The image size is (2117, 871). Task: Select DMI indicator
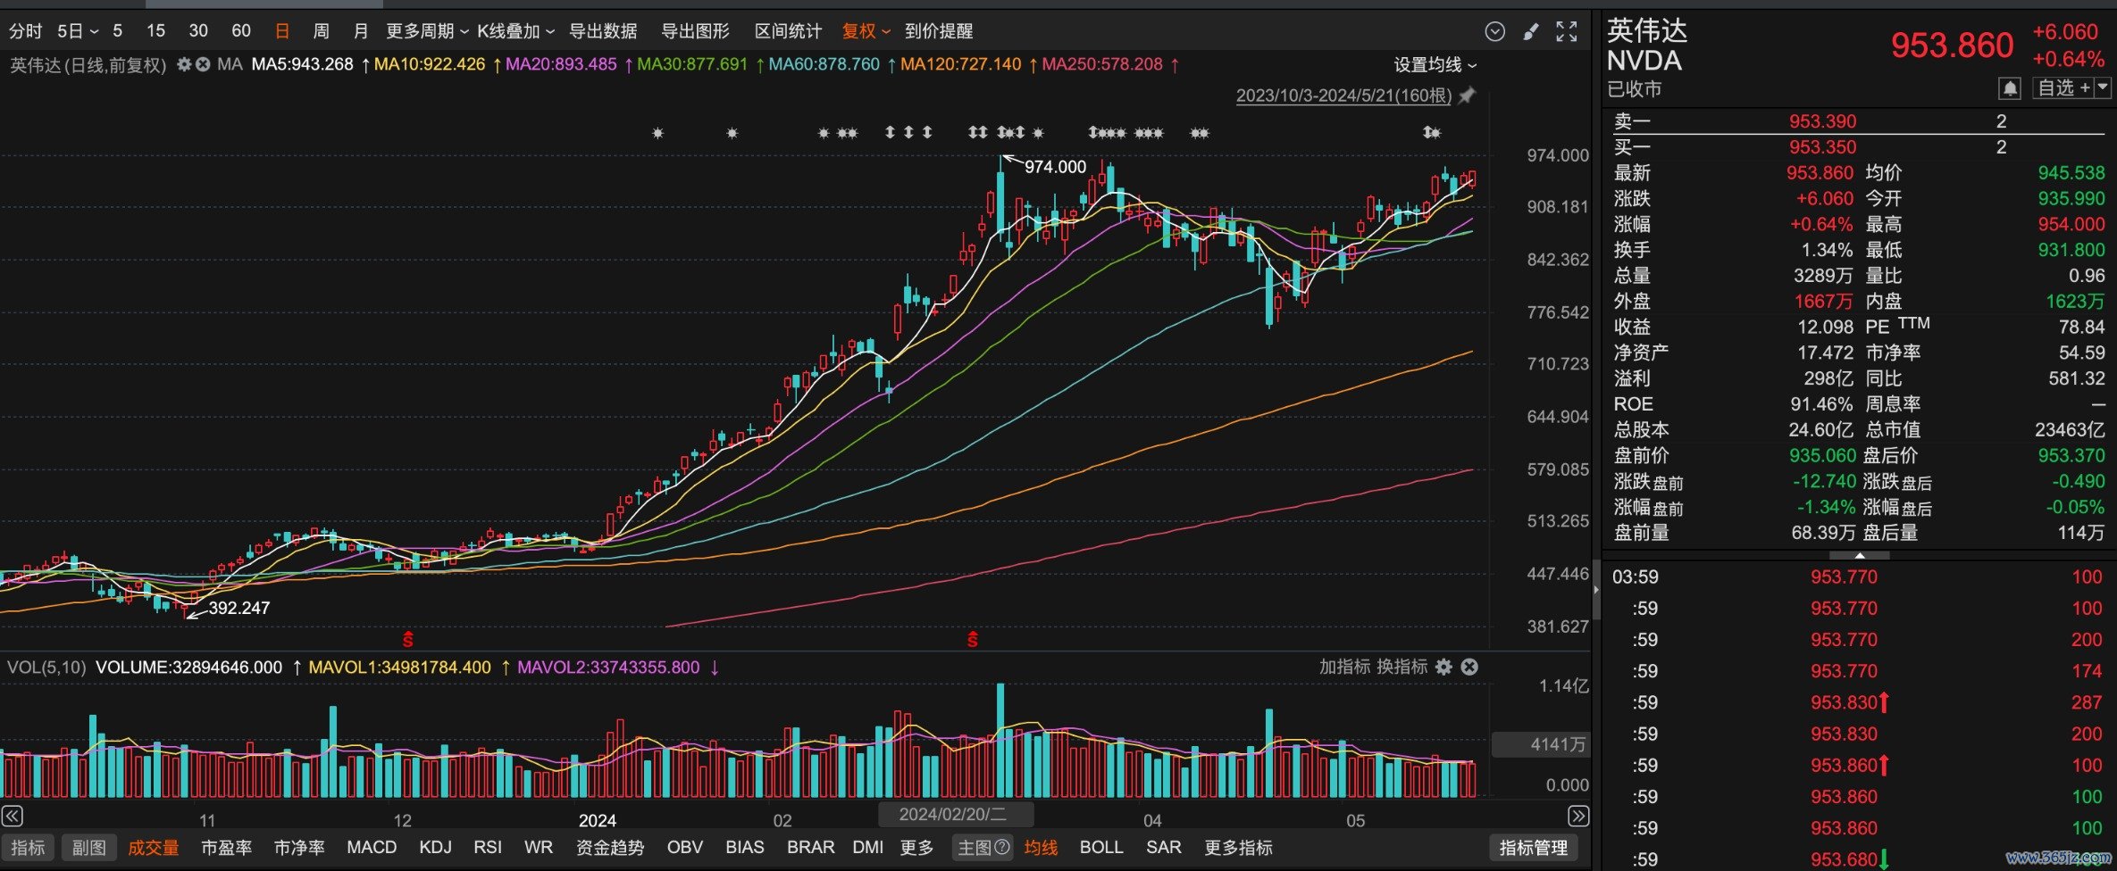pos(867,848)
